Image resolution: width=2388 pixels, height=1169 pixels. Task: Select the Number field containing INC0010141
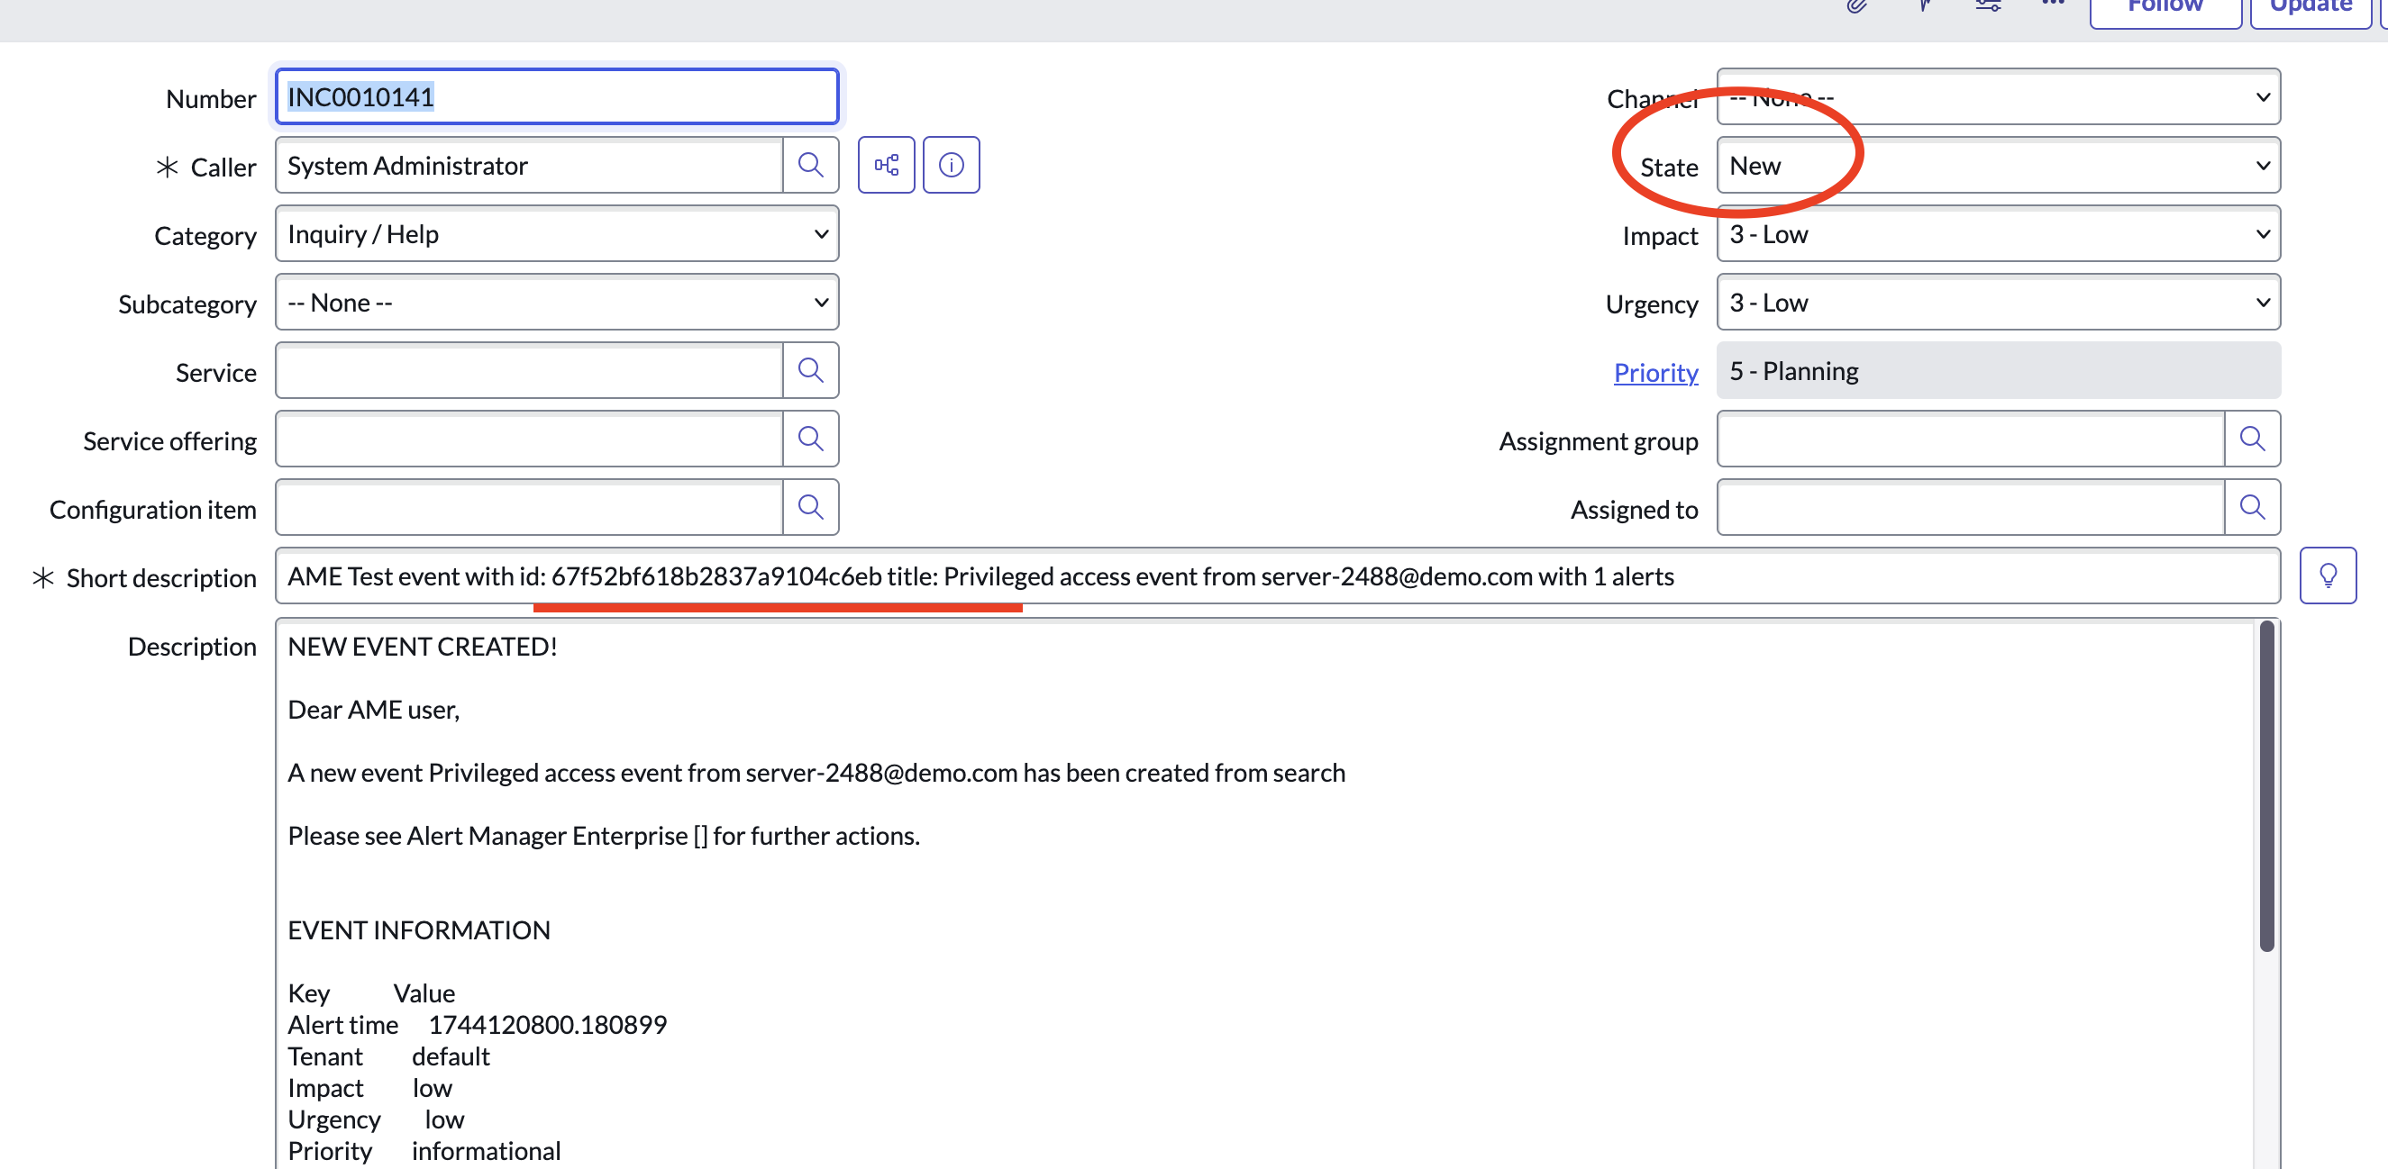(556, 96)
